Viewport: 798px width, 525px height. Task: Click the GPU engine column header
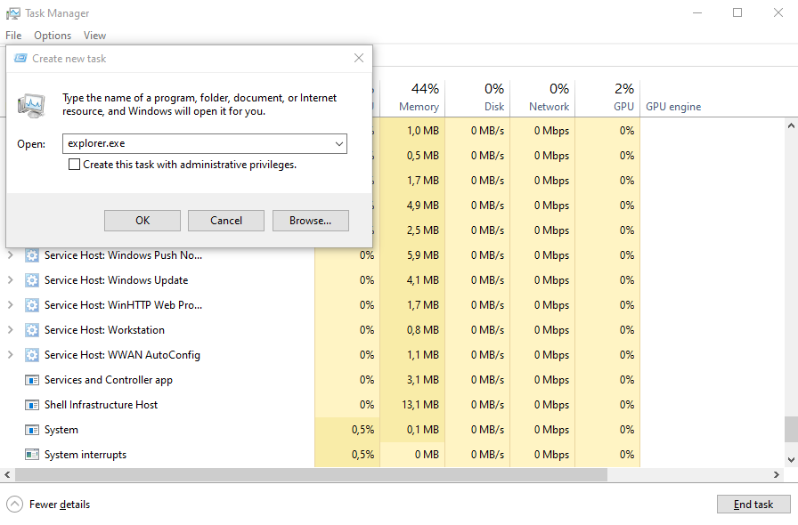point(673,107)
